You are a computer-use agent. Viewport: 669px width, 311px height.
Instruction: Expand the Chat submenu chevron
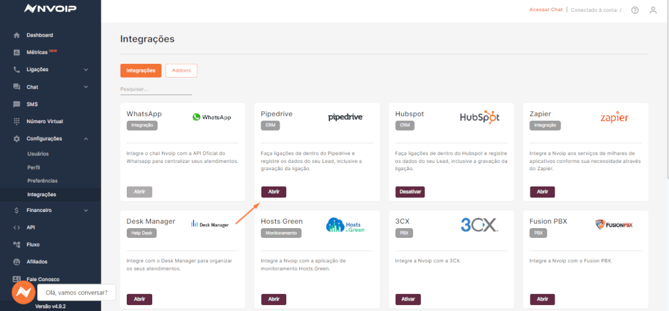[x=86, y=87]
